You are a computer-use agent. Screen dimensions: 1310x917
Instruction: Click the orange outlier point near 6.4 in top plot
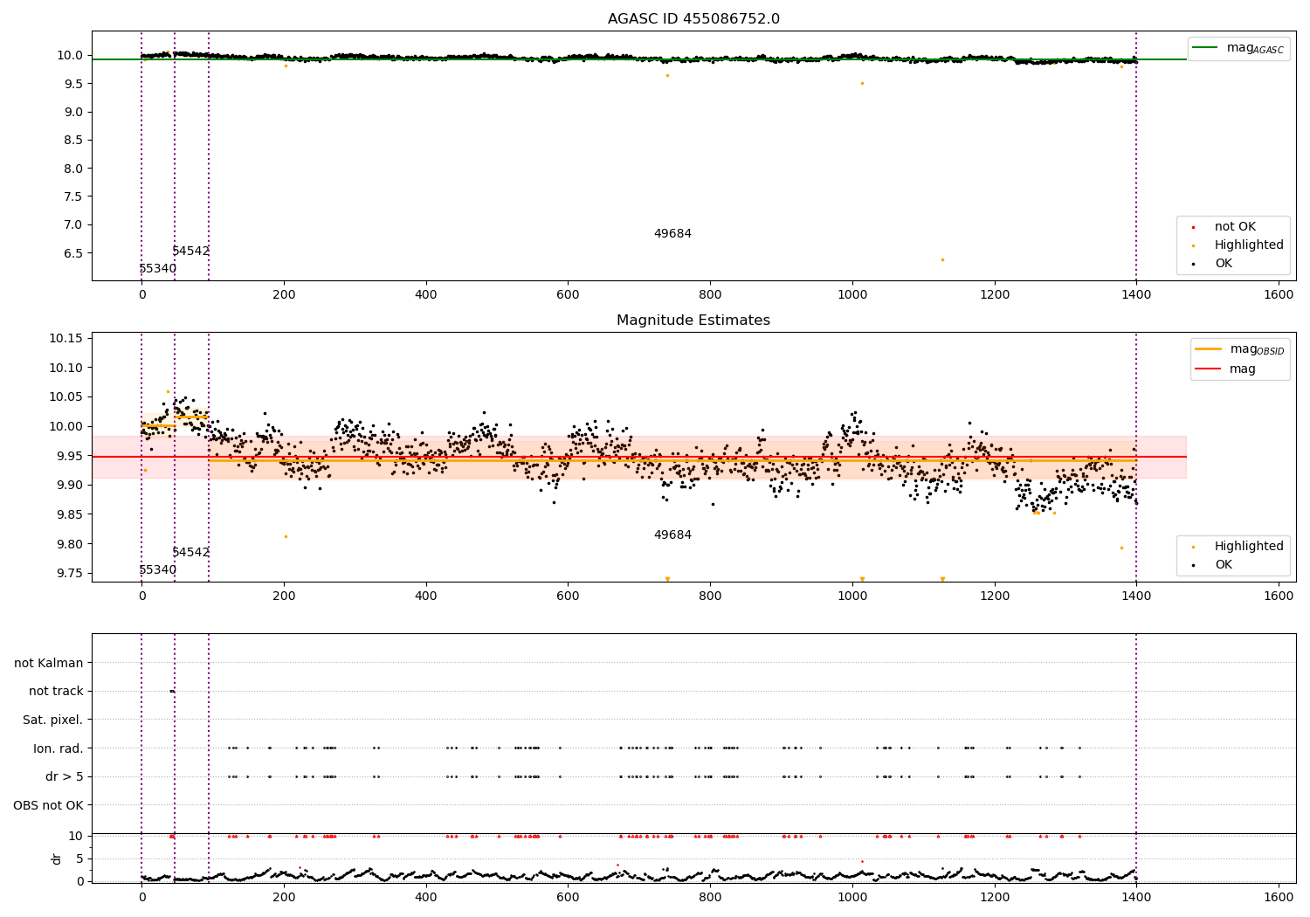tap(942, 259)
